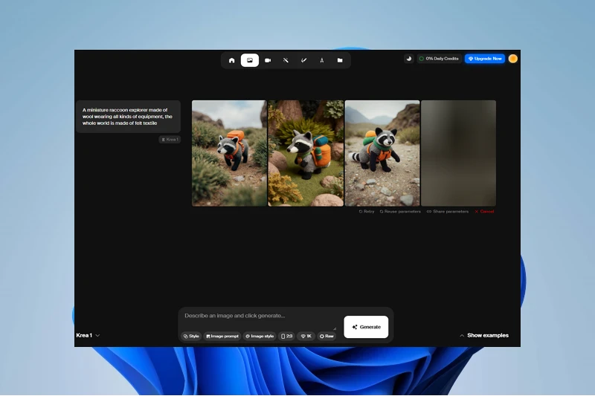
Task: Click the Generate button
Action: [366, 327]
